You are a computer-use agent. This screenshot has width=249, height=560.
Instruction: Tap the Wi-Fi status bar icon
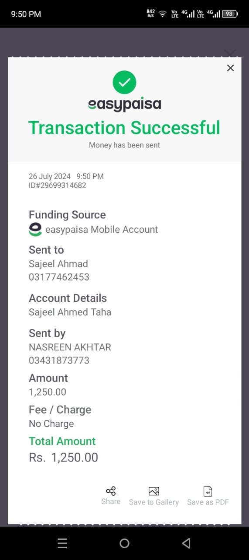(x=162, y=14)
